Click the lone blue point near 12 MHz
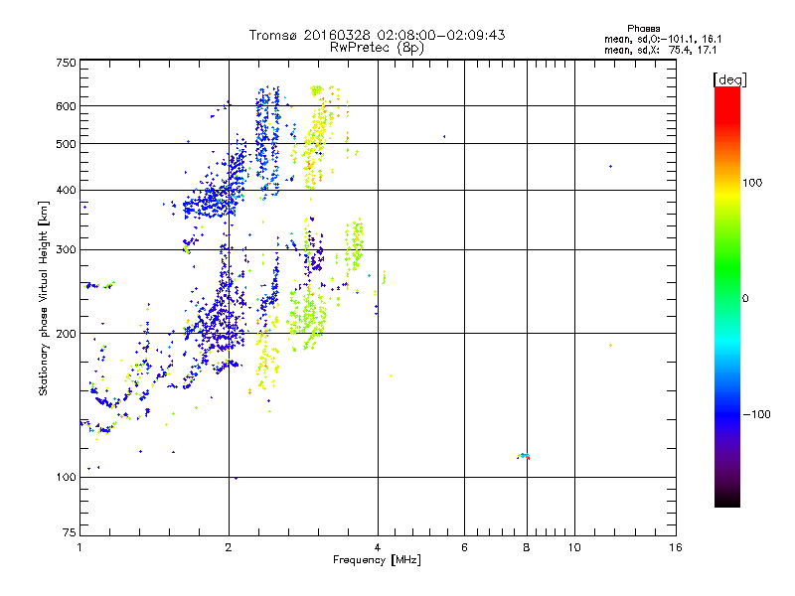This screenshot has height=596, width=795. tap(610, 166)
